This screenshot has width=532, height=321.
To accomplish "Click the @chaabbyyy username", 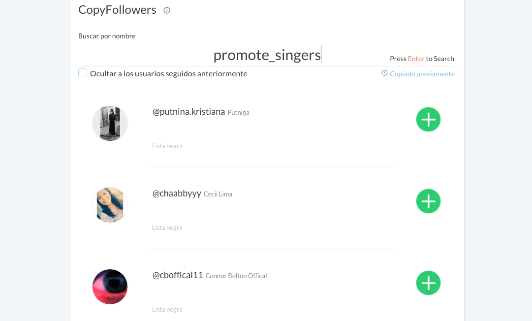I will pos(177,193).
